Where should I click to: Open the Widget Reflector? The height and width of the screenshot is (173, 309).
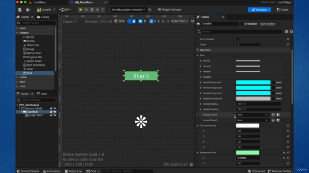point(169,10)
